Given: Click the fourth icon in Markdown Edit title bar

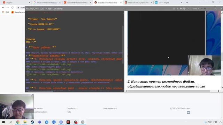Looking at the screenshot, I should [x=184, y=9].
